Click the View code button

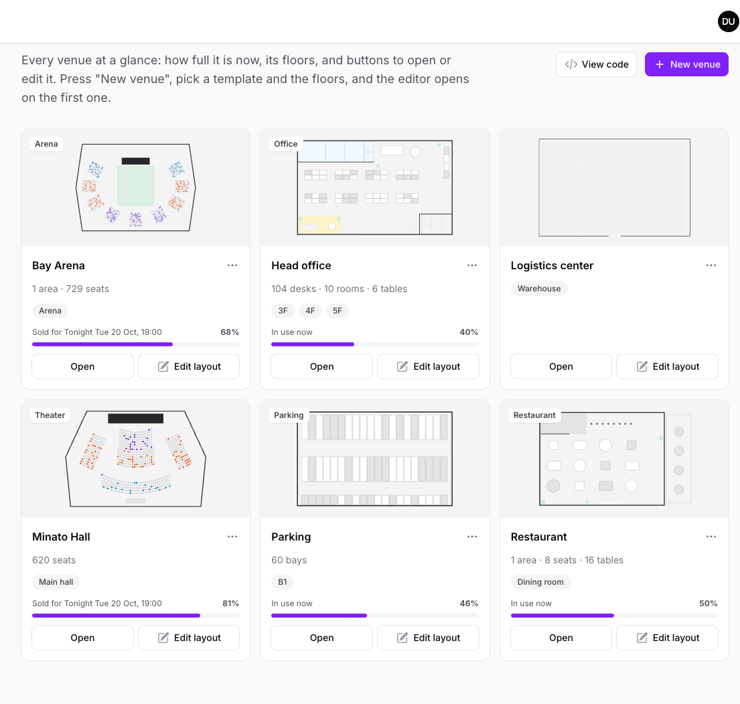pos(597,64)
